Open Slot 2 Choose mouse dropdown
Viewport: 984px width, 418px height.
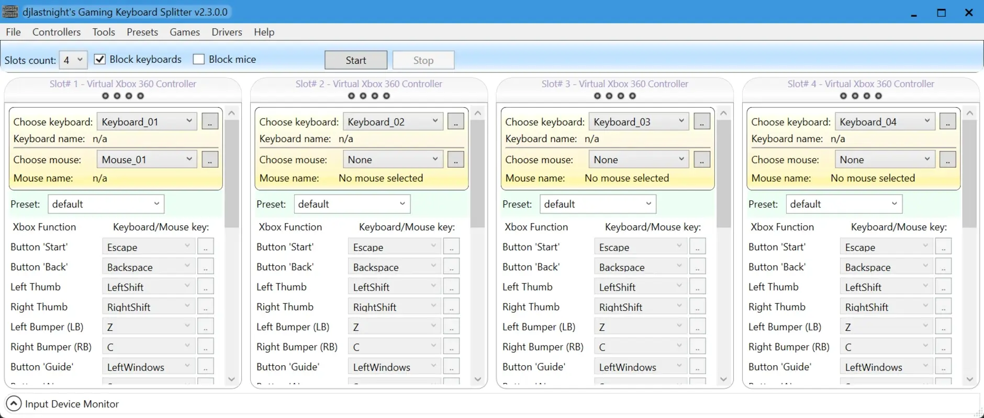click(393, 160)
